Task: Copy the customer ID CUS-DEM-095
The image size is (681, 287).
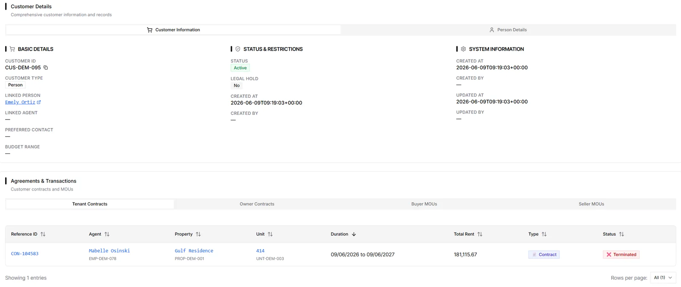Action: point(46,68)
